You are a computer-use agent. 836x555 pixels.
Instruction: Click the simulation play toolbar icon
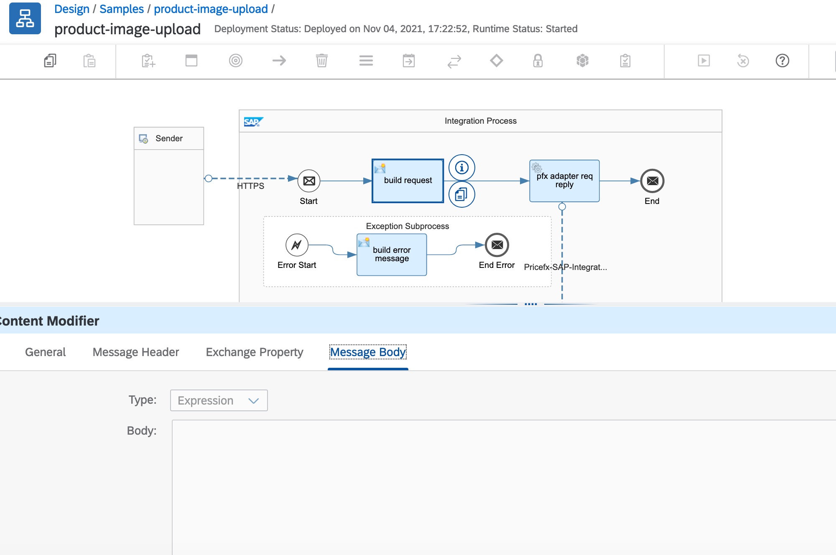pyautogui.click(x=703, y=61)
